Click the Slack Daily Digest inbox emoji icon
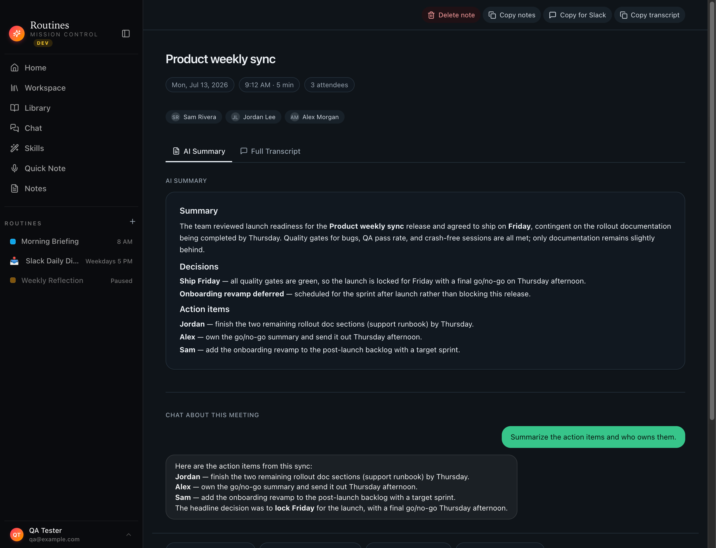 tap(14, 261)
